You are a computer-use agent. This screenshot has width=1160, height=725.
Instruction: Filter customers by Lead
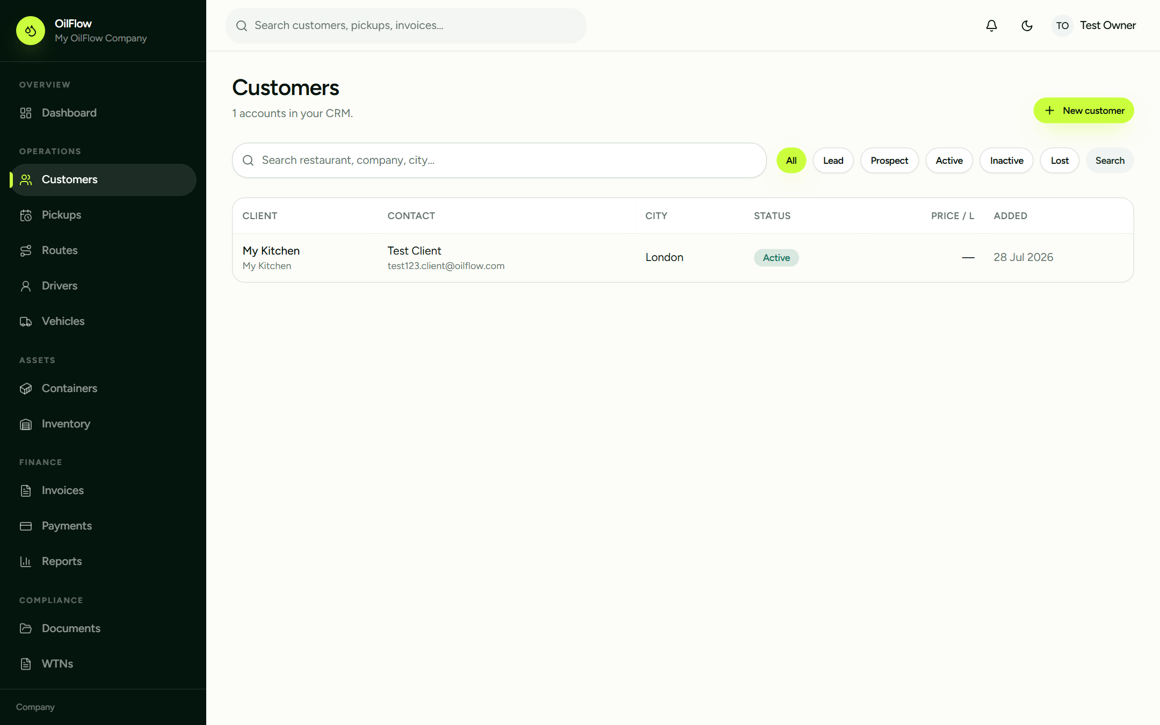click(x=833, y=161)
